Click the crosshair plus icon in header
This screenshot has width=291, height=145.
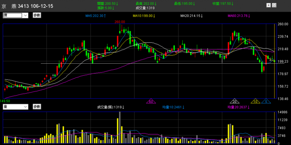point(268,5)
